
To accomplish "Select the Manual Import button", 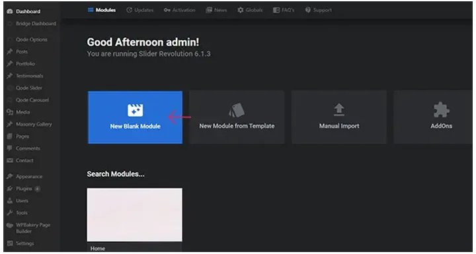I will (339, 117).
